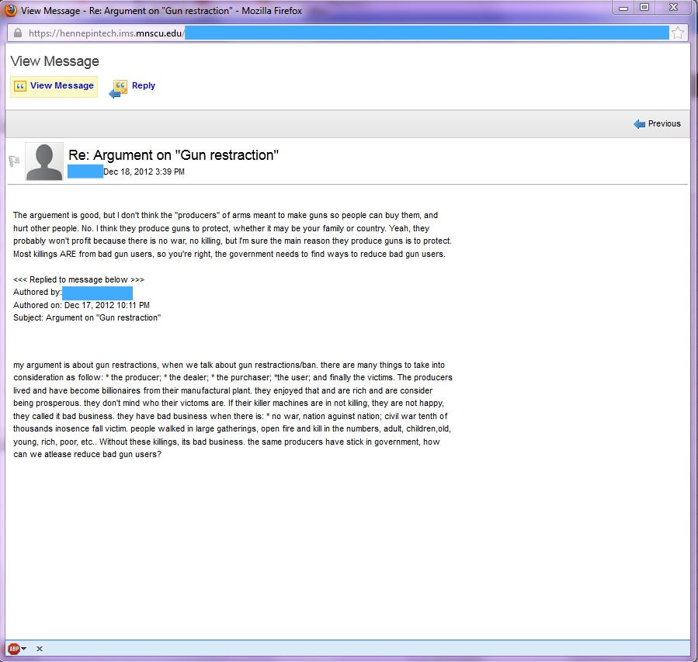698x662 pixels.
Task: Click the Firefox logo in title bar
Action: pos(11,10)
